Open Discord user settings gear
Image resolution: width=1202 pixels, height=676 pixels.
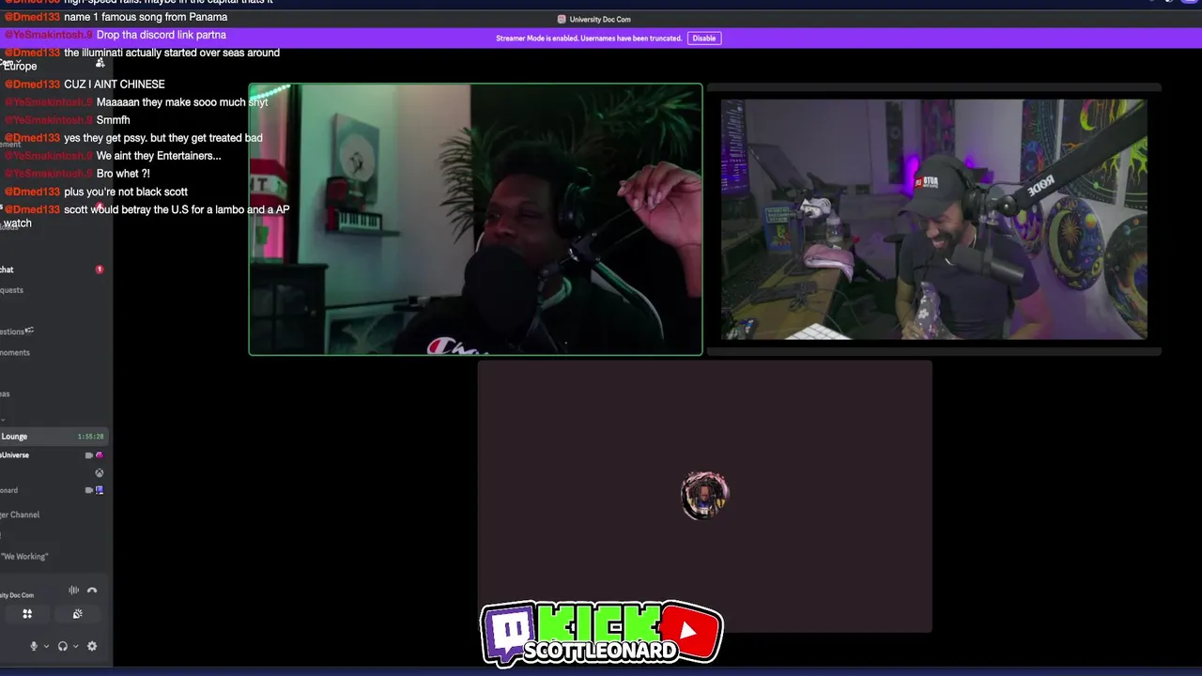click(x=92, y=646)
